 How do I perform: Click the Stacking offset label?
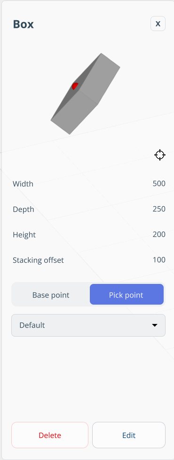click(x=39, y=260)
